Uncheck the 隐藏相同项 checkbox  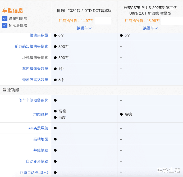[5, 19]
